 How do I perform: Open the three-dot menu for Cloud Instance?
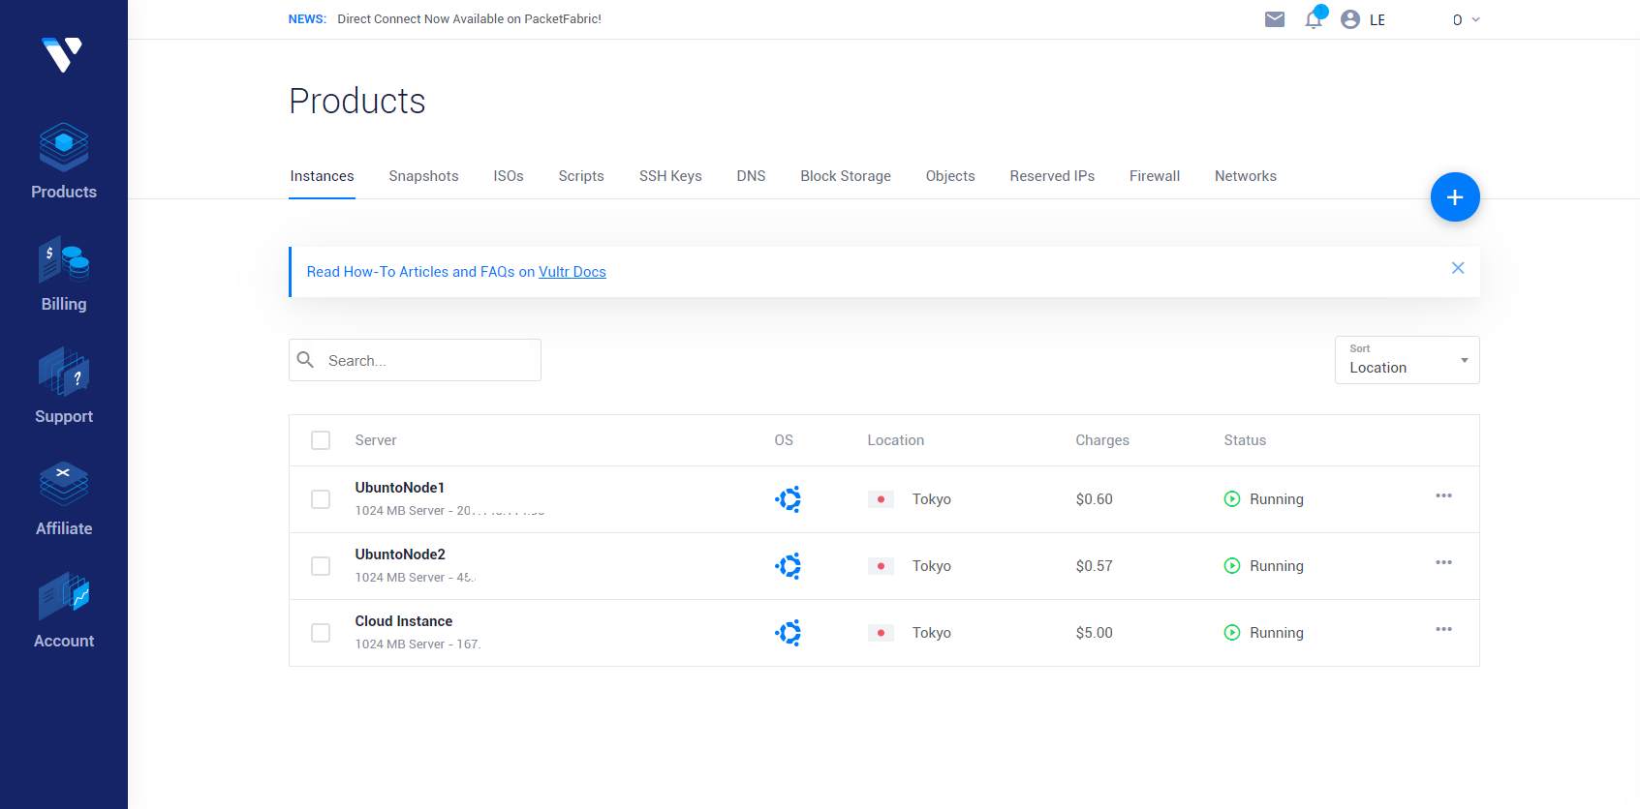point(1443,629)
